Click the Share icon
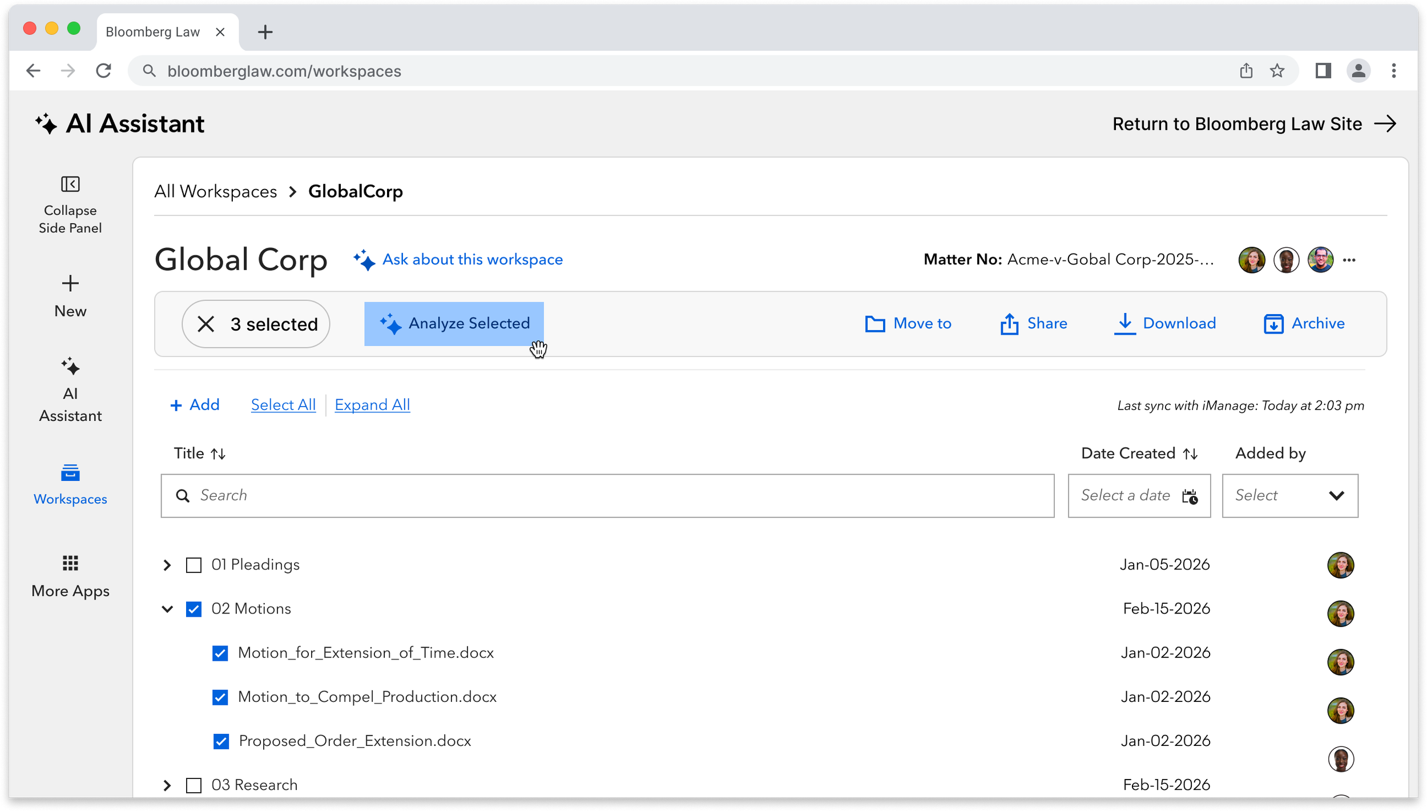This screenshot has height=811, width=1427. (x=1009, y=323)
